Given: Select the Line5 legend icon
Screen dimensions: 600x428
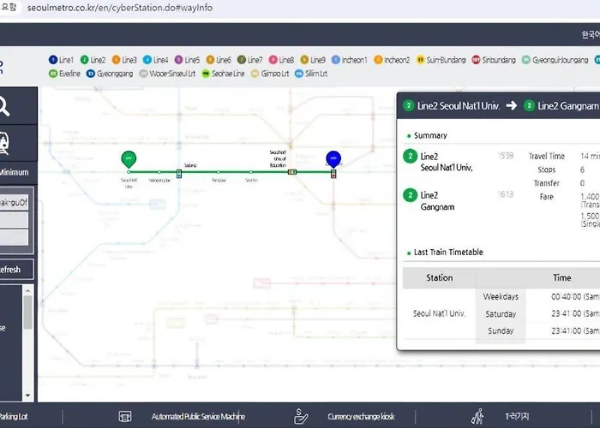Looking at the screenshot, I should click(178, 60).
